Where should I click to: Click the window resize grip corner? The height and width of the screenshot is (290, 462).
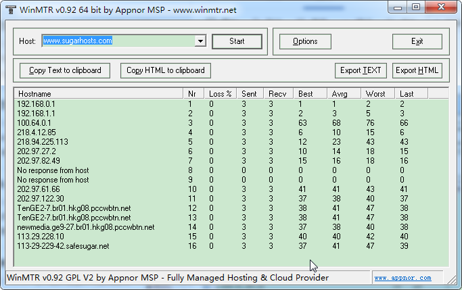[x=452, y=280]
